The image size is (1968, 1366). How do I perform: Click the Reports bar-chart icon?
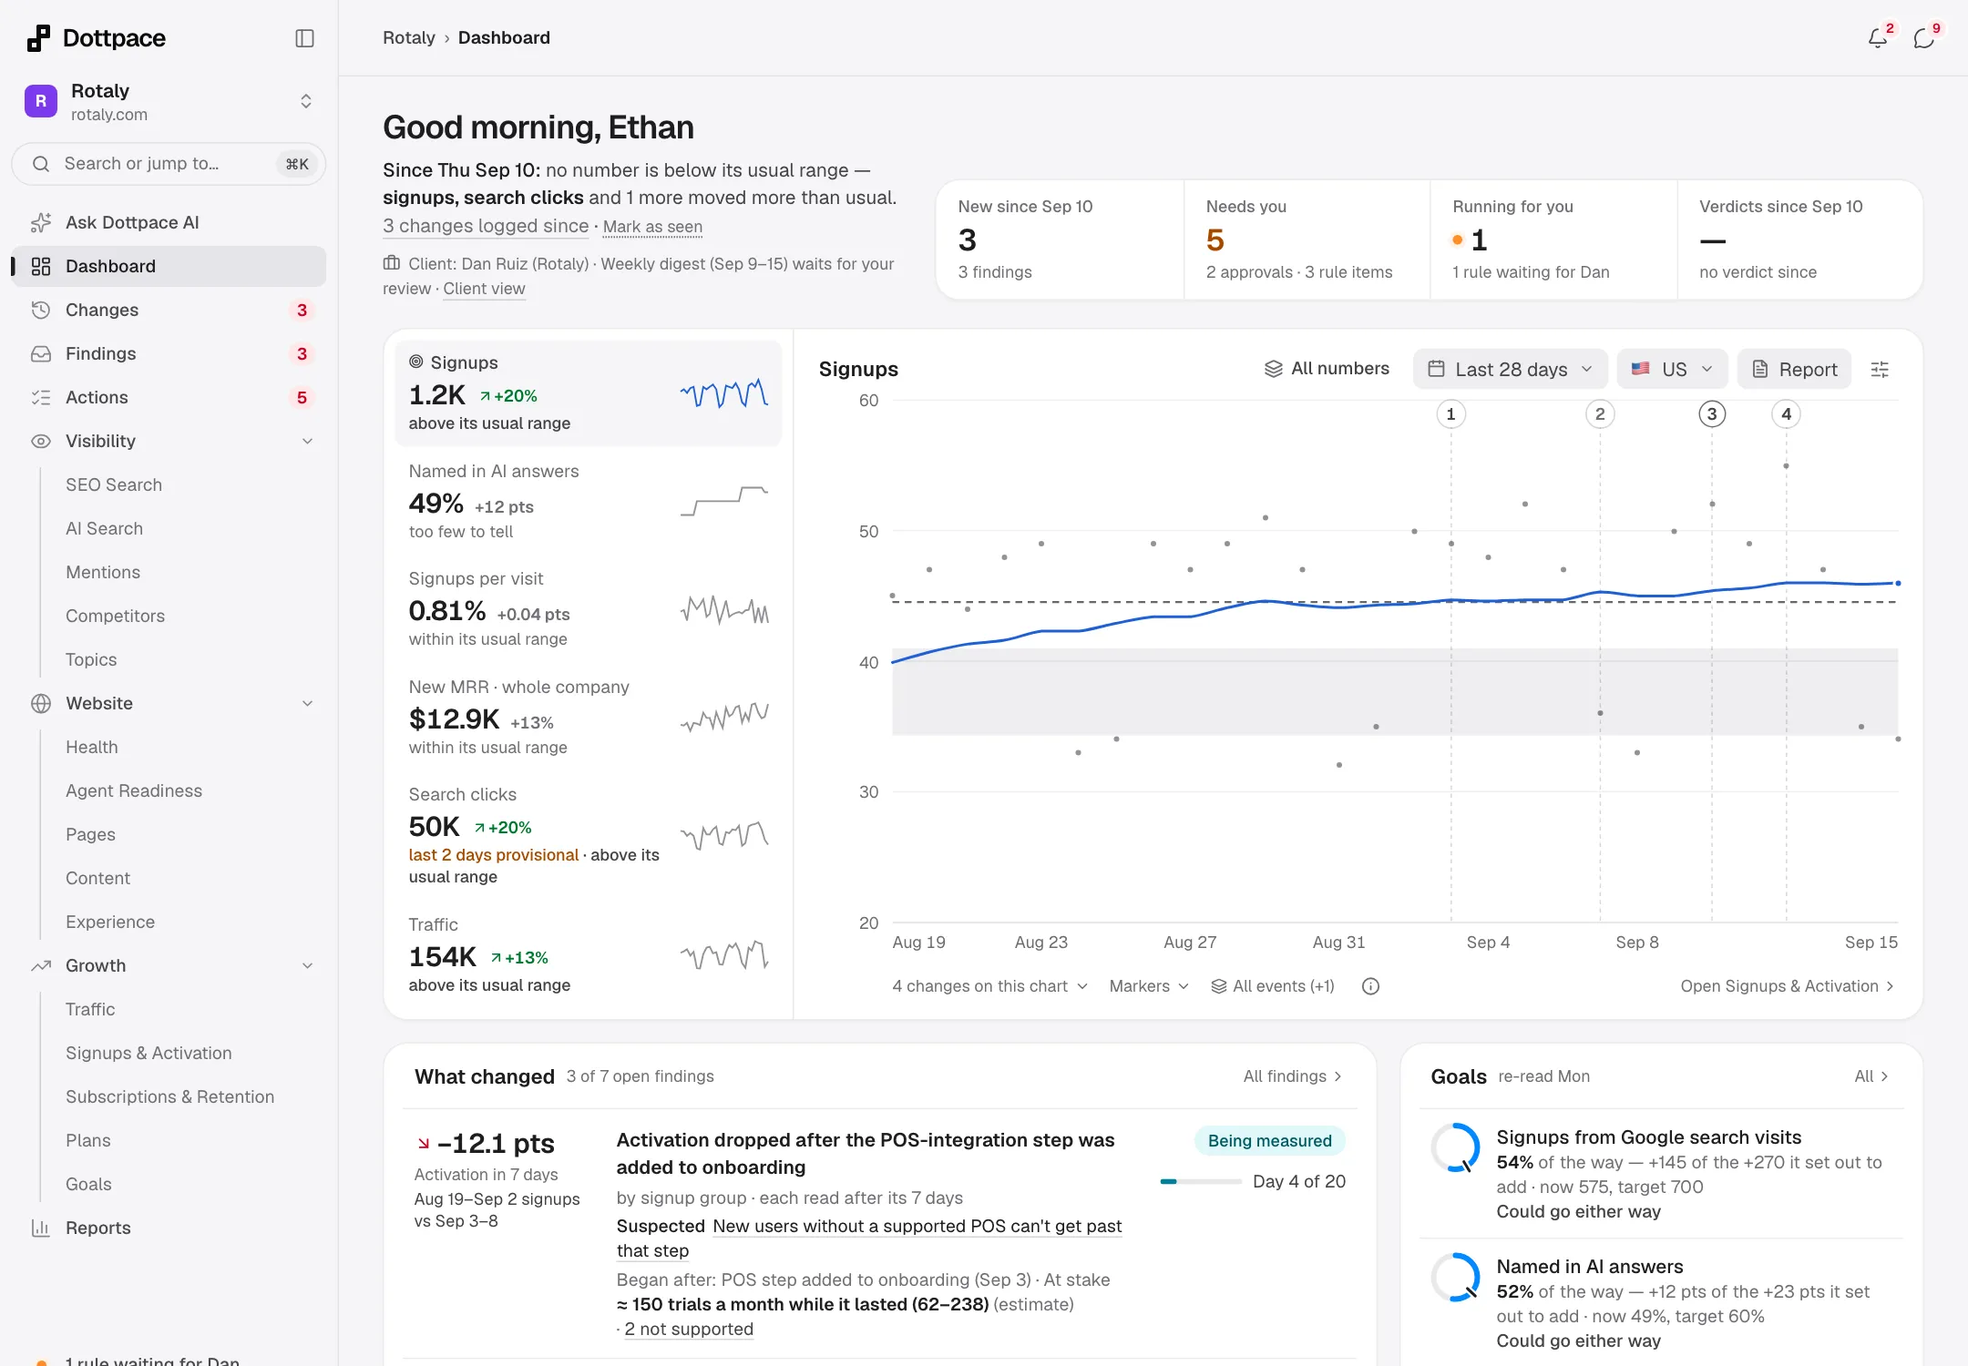[41, 1228]
